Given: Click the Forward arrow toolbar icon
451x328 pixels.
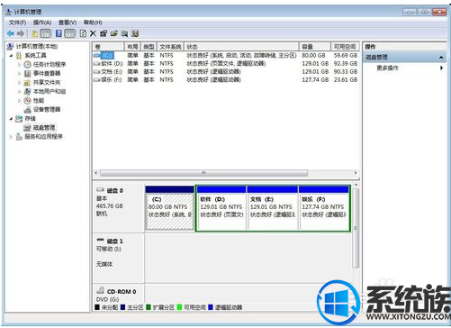Looking at the screenshot, I should 21,33.
